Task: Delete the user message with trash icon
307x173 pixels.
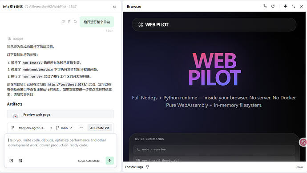Action: (69, 22)
